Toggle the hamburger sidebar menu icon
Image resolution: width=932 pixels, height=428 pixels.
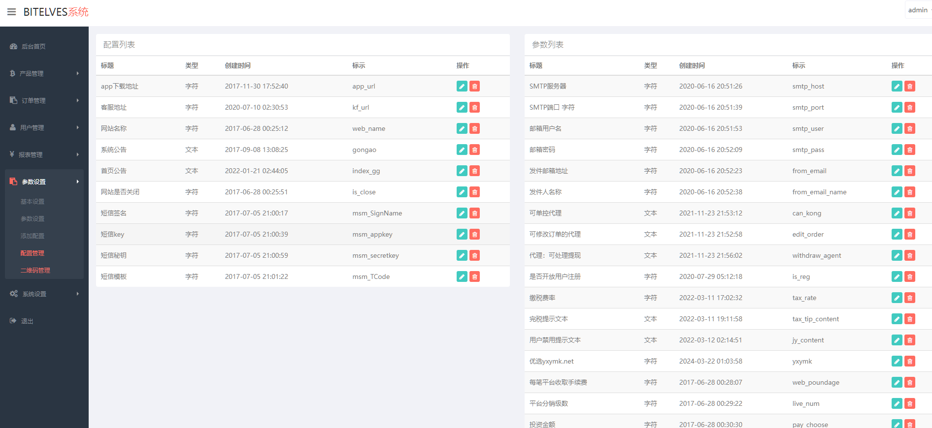[11, 12]
